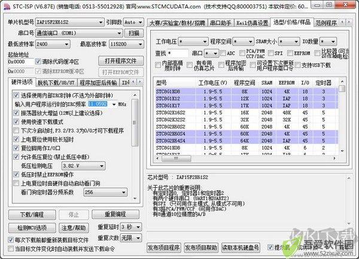
Task: Switch to Keil仿真设置 tab
Action: click(x=252, y=23)
